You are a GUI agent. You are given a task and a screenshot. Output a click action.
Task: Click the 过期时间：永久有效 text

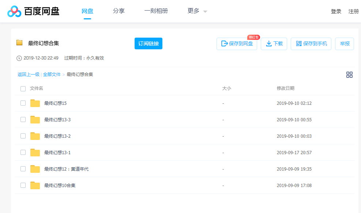[84, 58]
